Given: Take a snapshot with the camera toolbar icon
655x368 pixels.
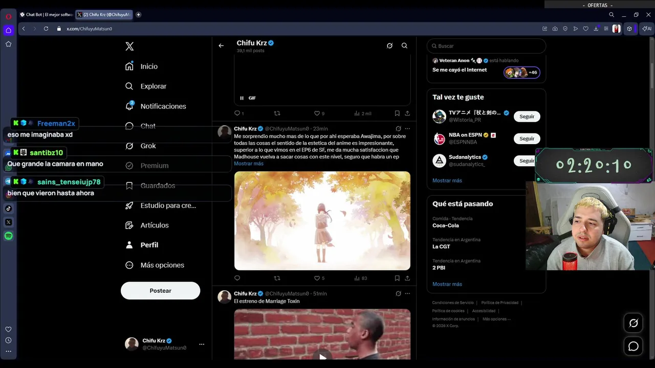Looking at the screenshot, I should coord(555,29).
